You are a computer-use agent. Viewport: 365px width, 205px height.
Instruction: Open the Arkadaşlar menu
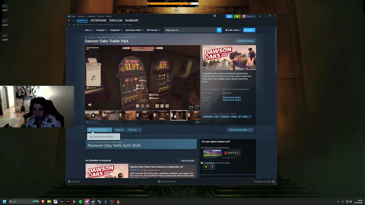[x=91, y=16]
